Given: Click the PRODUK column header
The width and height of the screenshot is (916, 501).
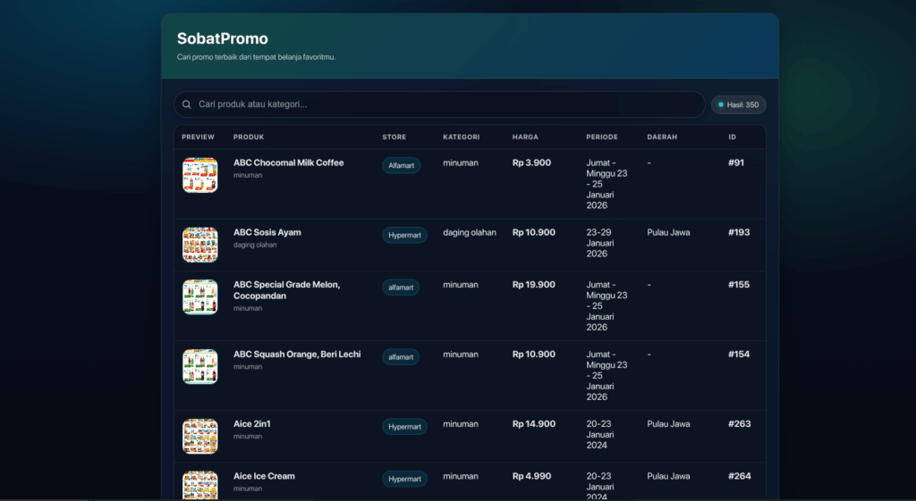Looking at the screenshot, I should (248, 137).
